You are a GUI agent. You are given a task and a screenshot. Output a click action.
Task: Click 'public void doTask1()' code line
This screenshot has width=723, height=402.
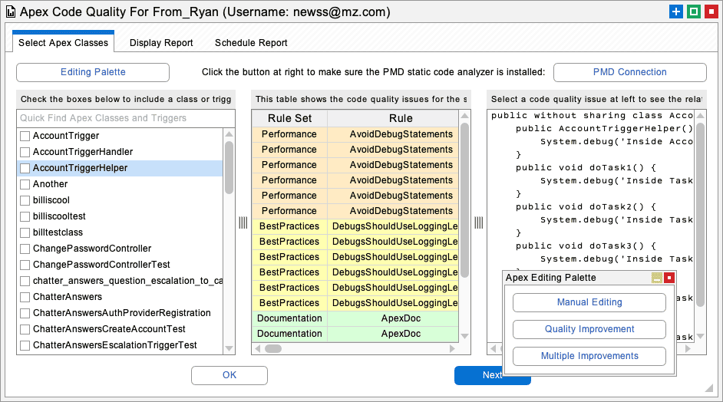[586, 168]
